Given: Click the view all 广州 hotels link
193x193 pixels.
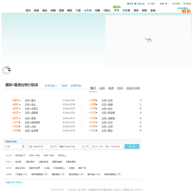Looking at the screenshot, I should (x=14, y=182).
